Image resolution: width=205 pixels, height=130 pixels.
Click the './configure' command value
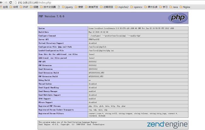pos(114,36)
